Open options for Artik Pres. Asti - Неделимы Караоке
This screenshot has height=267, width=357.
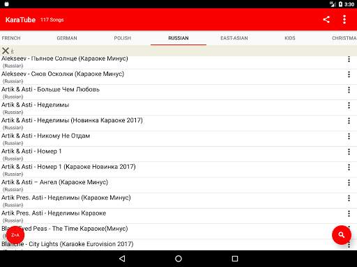point(349,213)
